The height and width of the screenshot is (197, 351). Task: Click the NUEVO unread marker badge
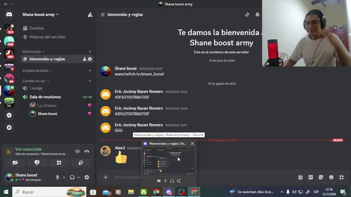tap(338, 140)
